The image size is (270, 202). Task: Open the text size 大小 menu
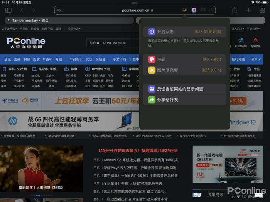pos(59,10)
